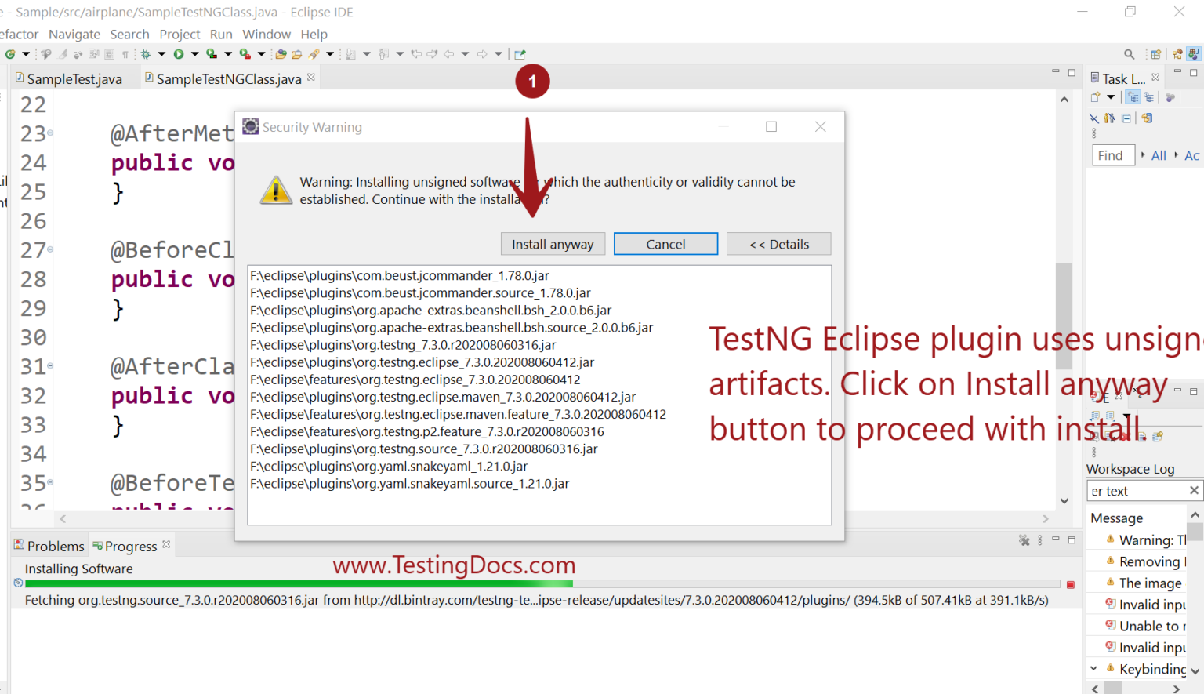Screen dimensions: 1204x694
Task: Launch Debug mode via the bug icon
Action: 146,53
